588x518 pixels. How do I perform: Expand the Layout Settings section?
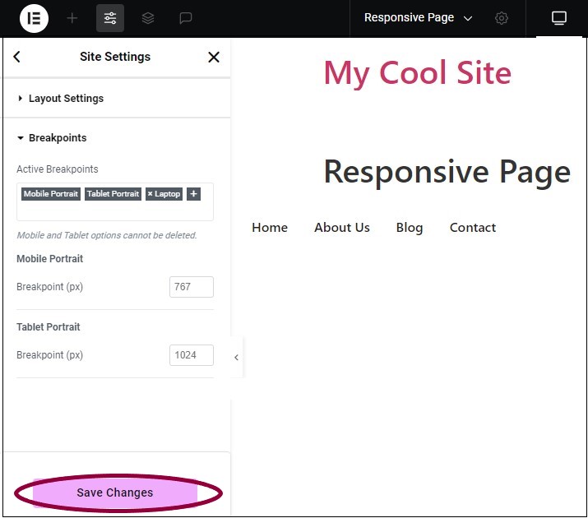[x=66, y=99]
